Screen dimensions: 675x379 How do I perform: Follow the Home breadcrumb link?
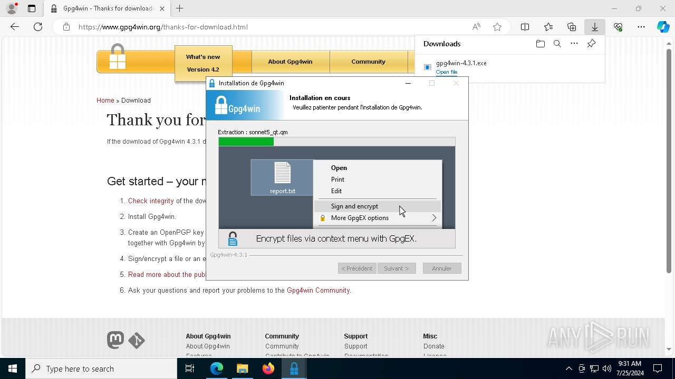[x=105, y=100]
